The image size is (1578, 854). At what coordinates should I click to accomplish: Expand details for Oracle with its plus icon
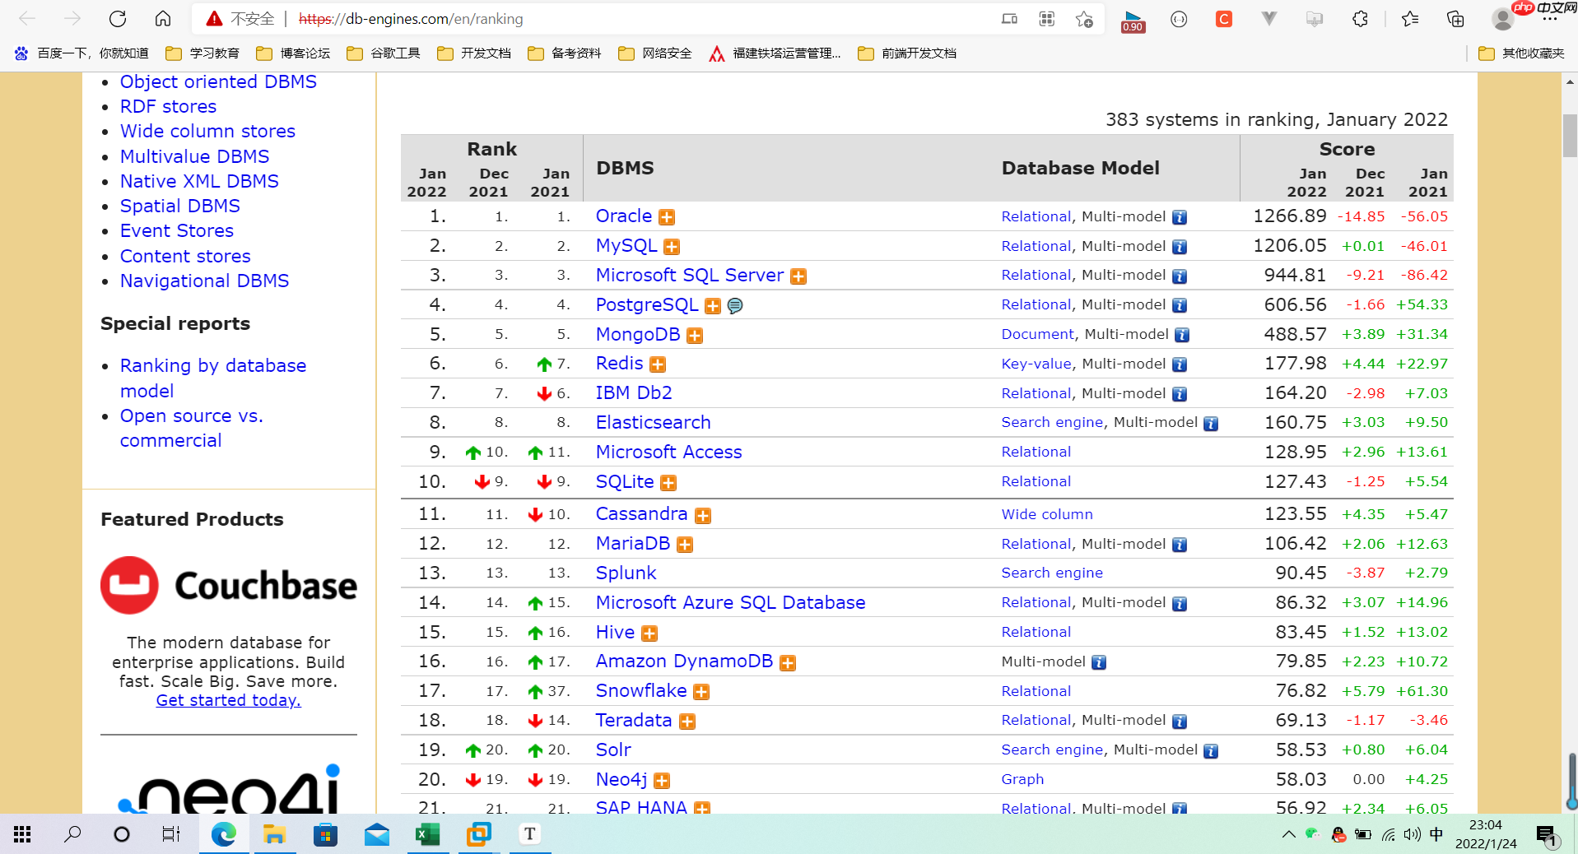pos(667,217)
